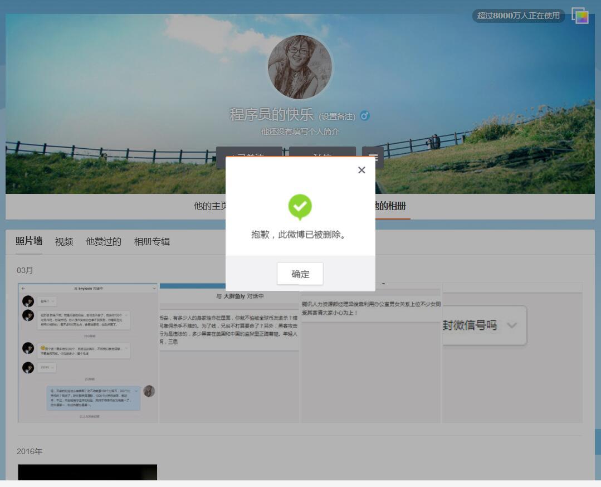
Task: Expand the chevron on the 封微信号吗 card
Action: click(x=512, y=327)
